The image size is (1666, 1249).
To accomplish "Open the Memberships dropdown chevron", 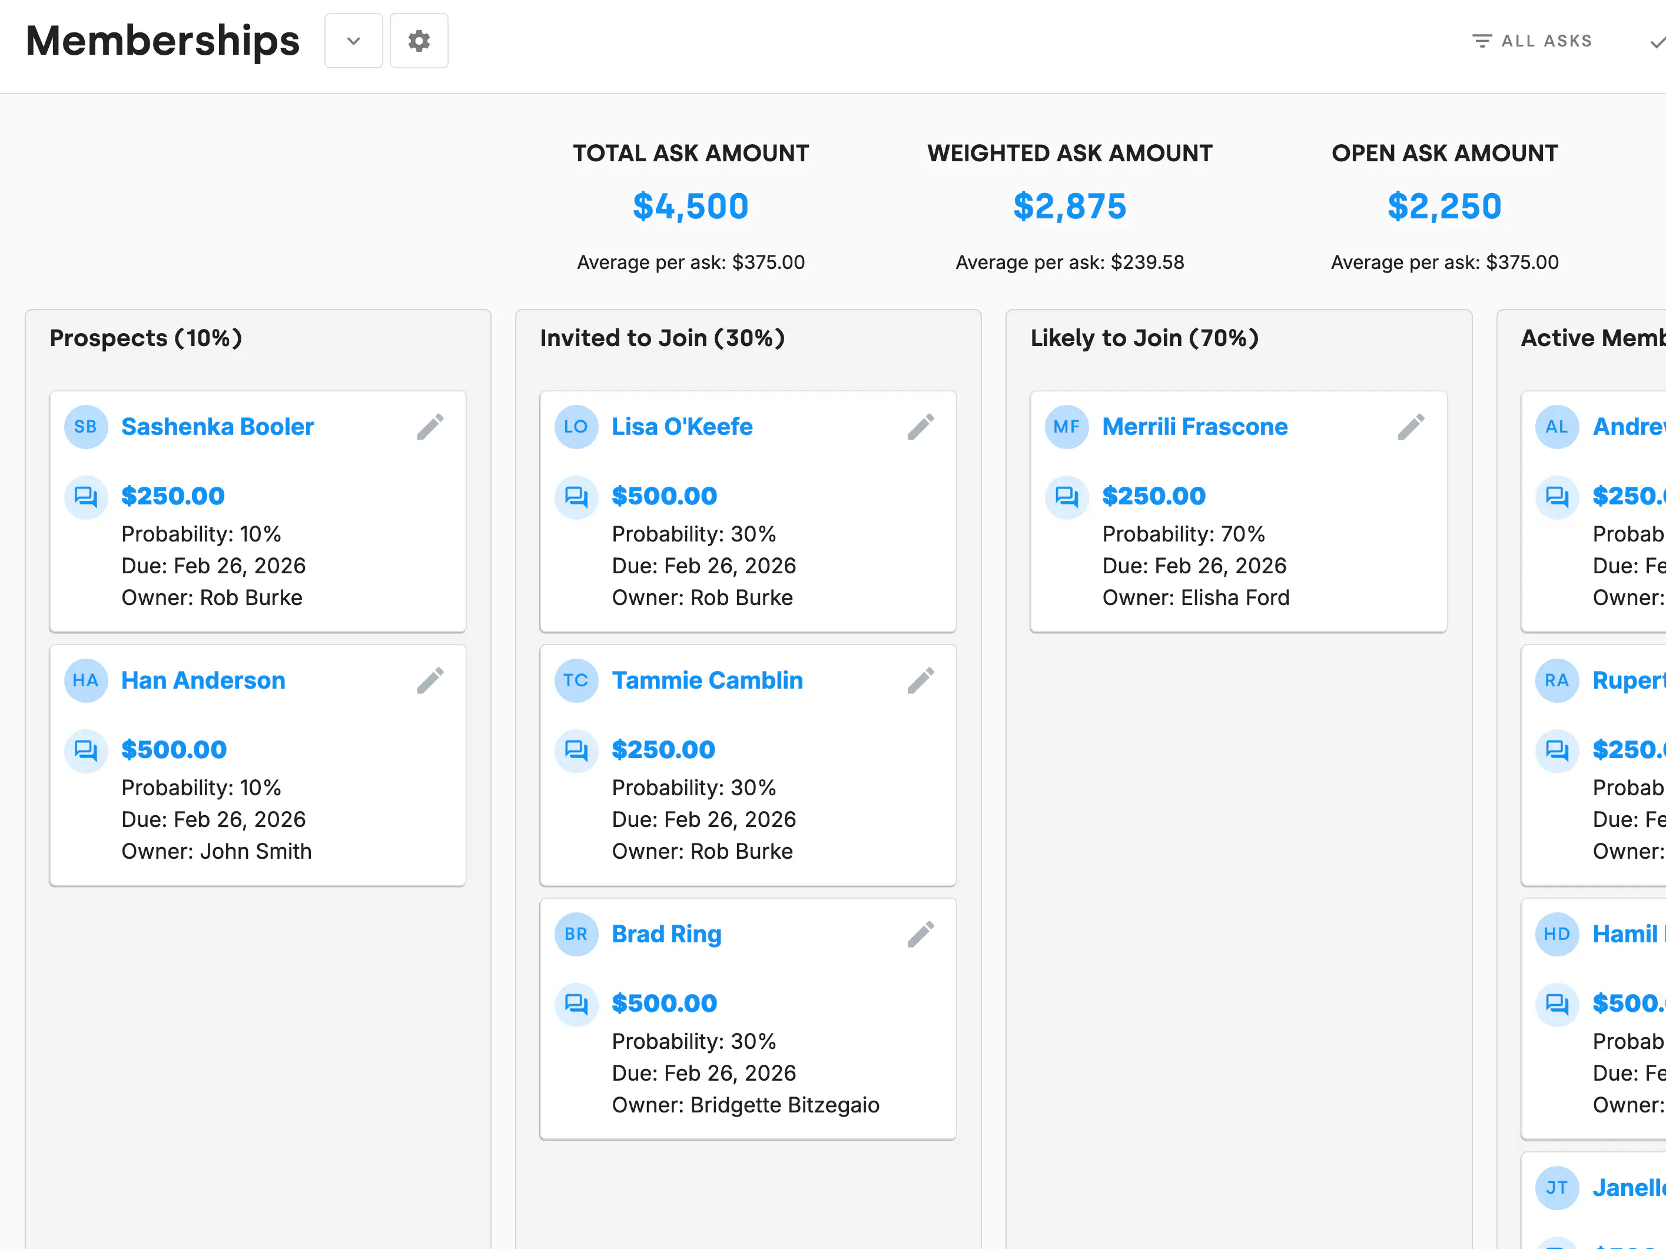I will tap(353, 41).
